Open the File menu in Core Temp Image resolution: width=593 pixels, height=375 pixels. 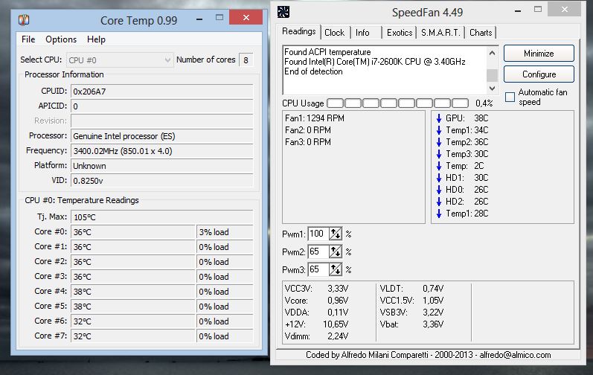coord(28,39)
